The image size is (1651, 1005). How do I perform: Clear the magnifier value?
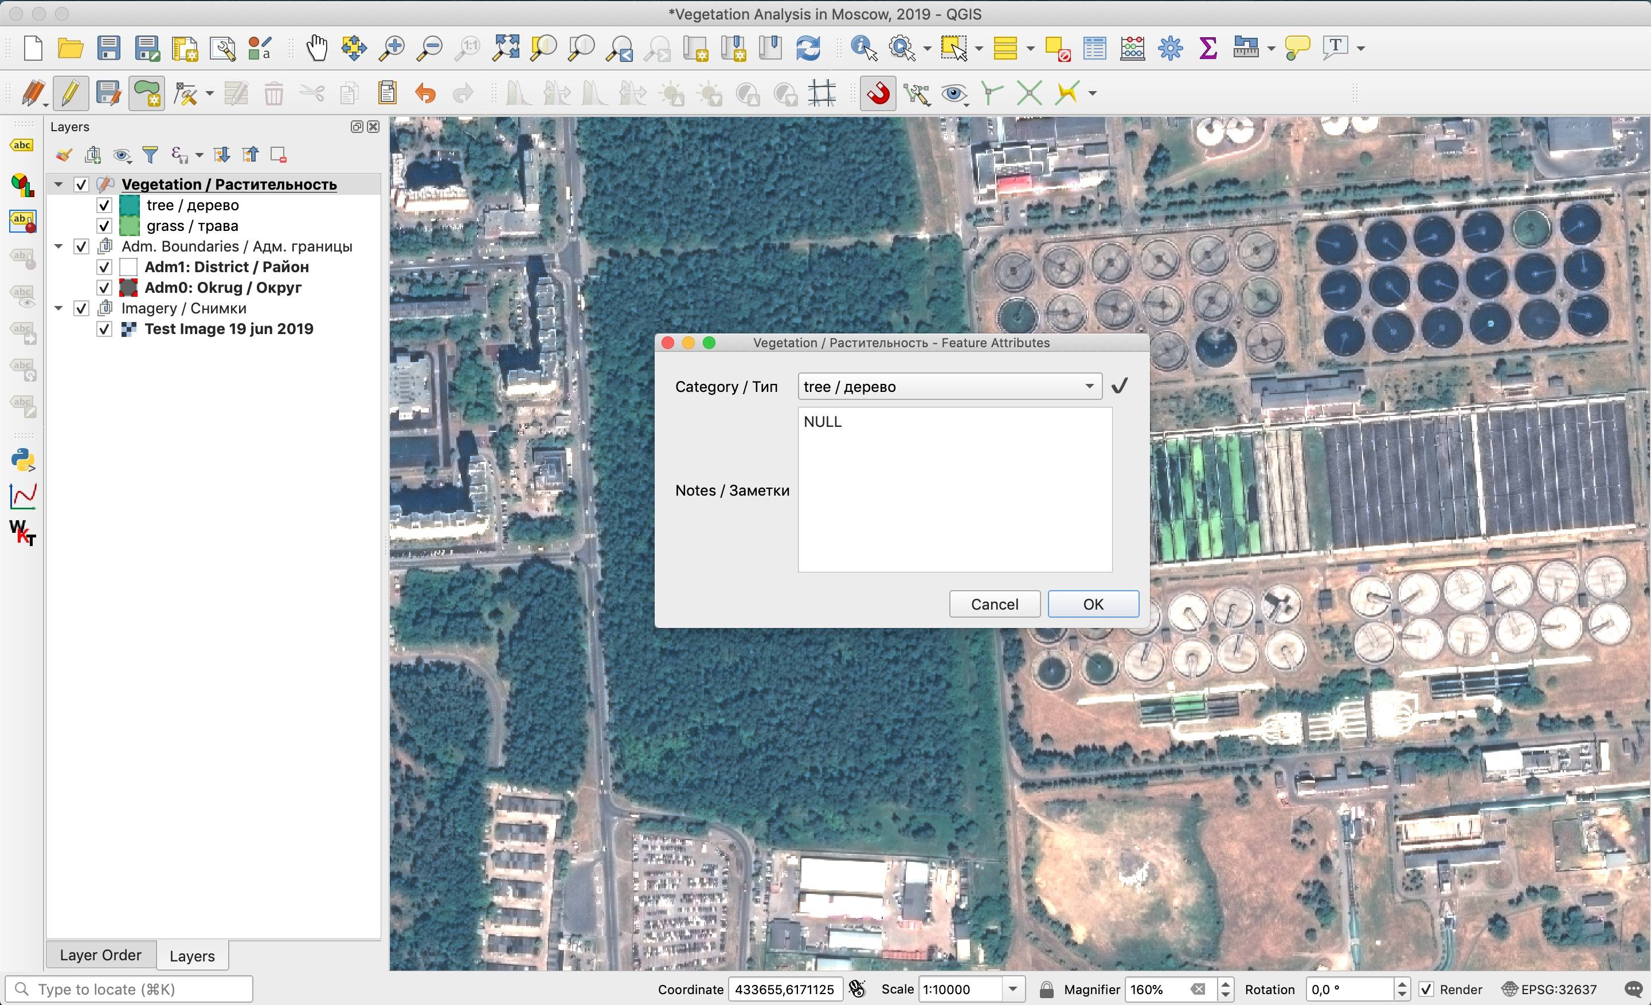(x=1198, y=989)
